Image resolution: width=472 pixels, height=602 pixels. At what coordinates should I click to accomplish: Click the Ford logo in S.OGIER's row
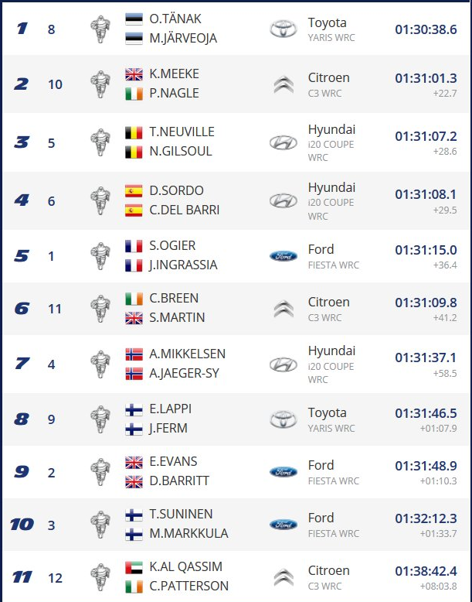283,255
